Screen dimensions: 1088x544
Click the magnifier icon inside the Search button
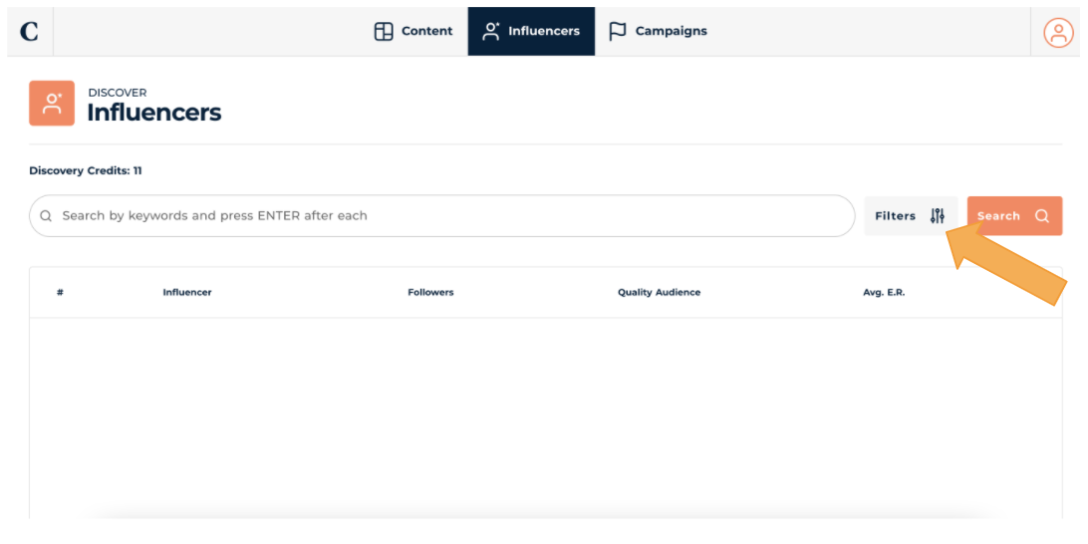[1041, 216]
